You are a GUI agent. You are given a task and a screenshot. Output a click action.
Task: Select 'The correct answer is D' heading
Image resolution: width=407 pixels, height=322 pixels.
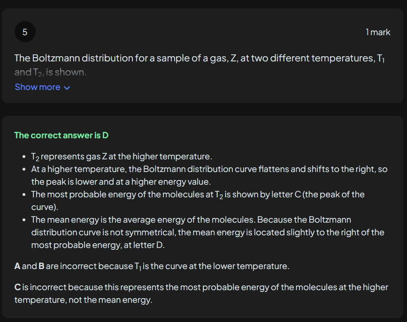[61, 135]
